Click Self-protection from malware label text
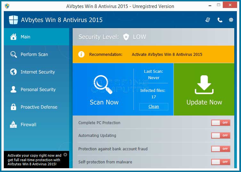241x172 pixels. (105, 162)
